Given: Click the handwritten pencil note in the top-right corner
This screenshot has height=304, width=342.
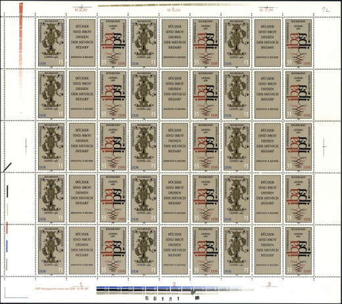Looking at the screenshot, I should pos(326,10).
